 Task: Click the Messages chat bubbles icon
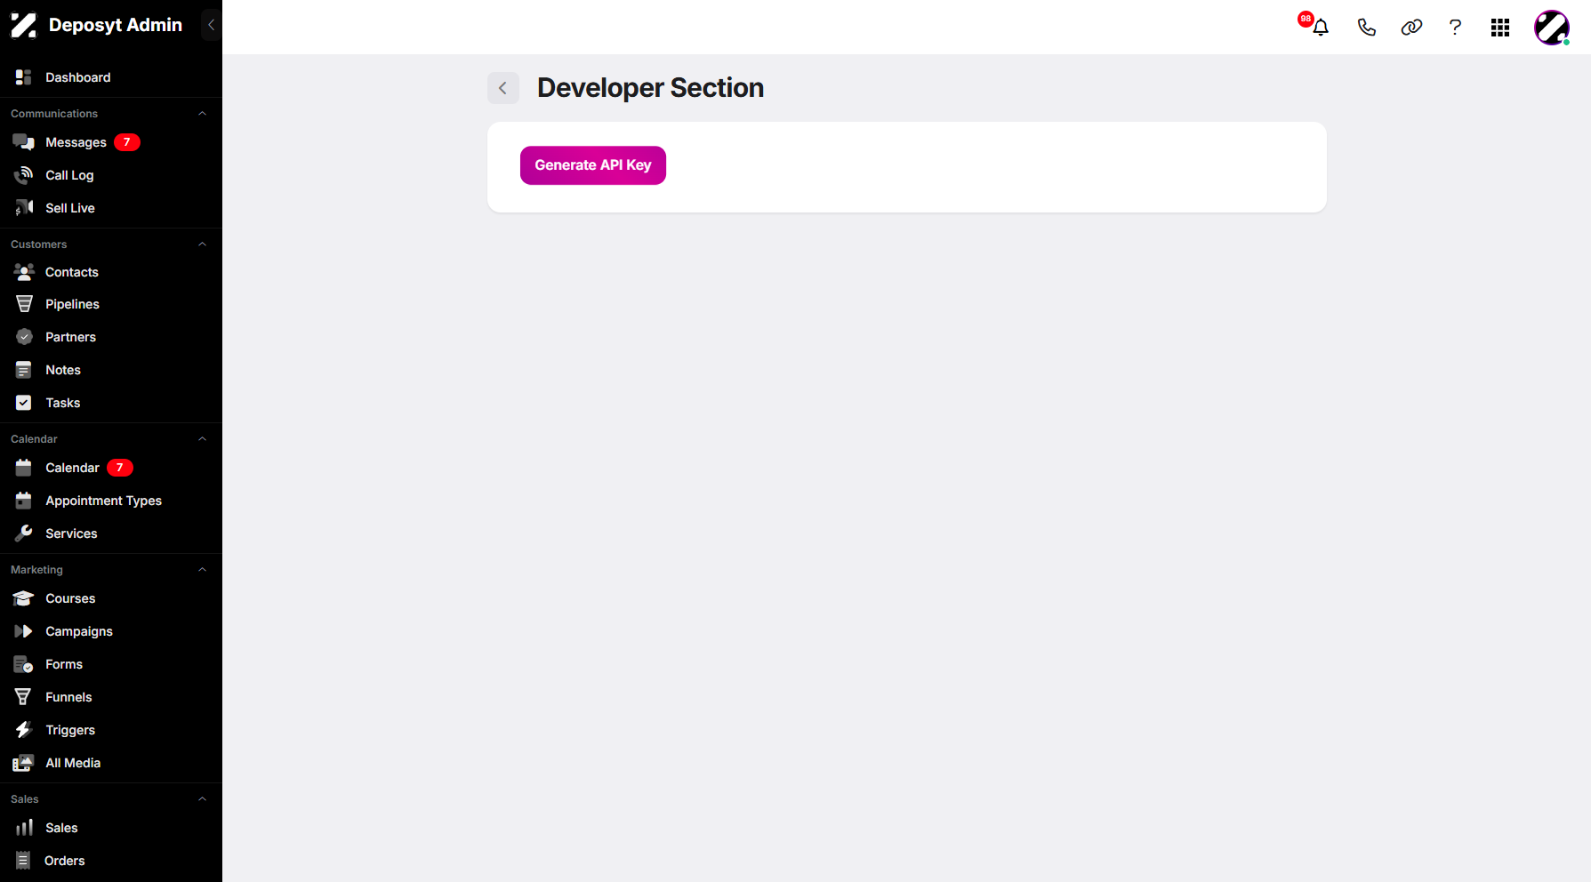(x=24, y=142)
